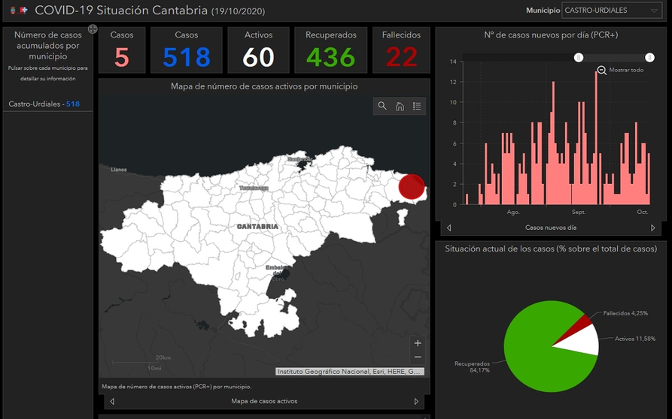Select Castro-Urdiales - 518 list entry
The height and width of the screenshot is (419, 672).
coord(47,104)
